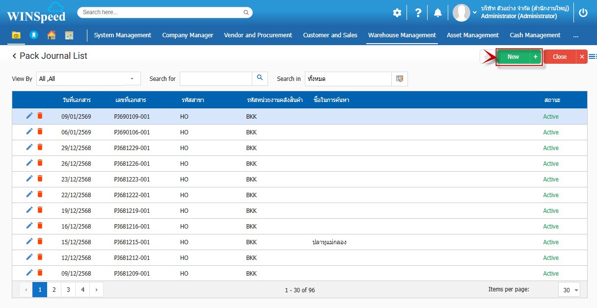Click the green New button
Image resolution: width=597 pixels, height=308 pixels.
pos(513,57)
